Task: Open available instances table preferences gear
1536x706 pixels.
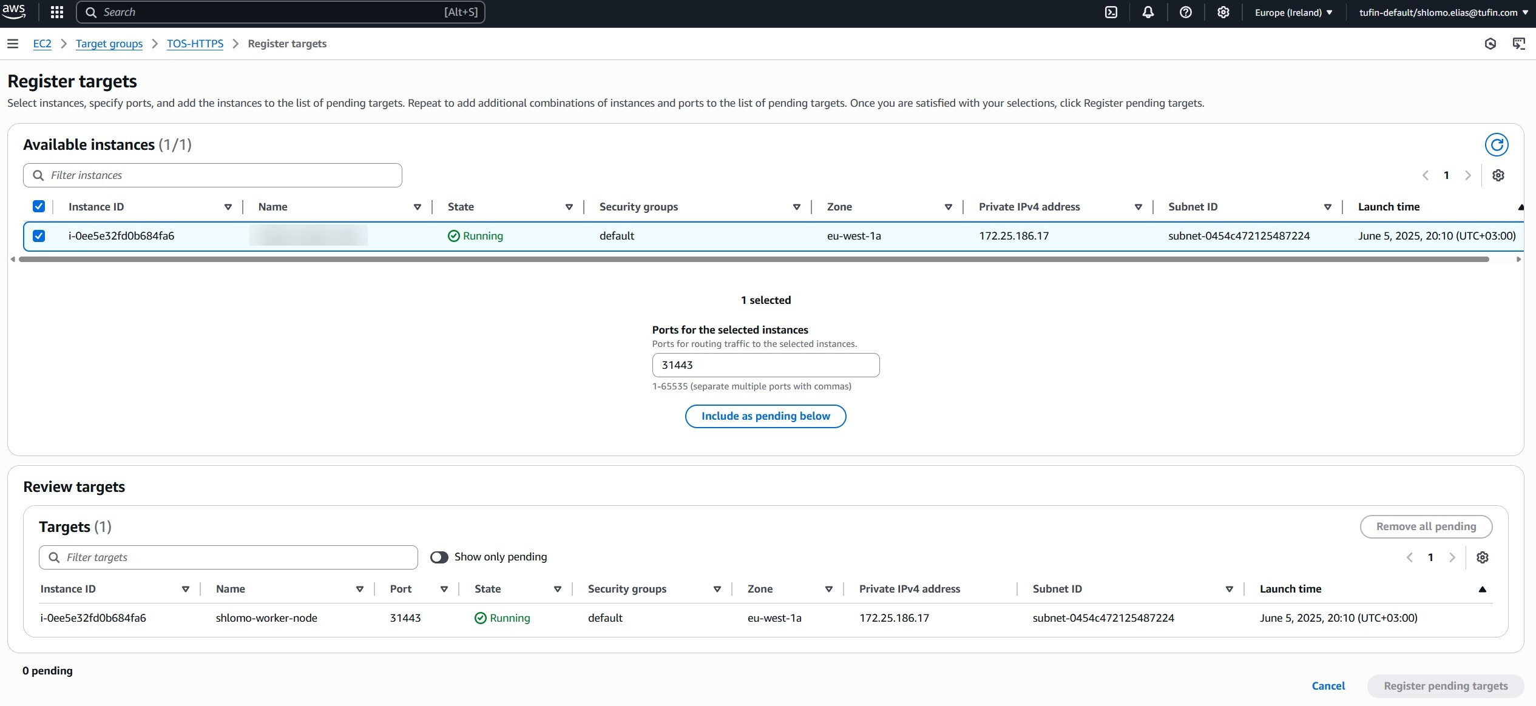Action: tap(1498, 175)
